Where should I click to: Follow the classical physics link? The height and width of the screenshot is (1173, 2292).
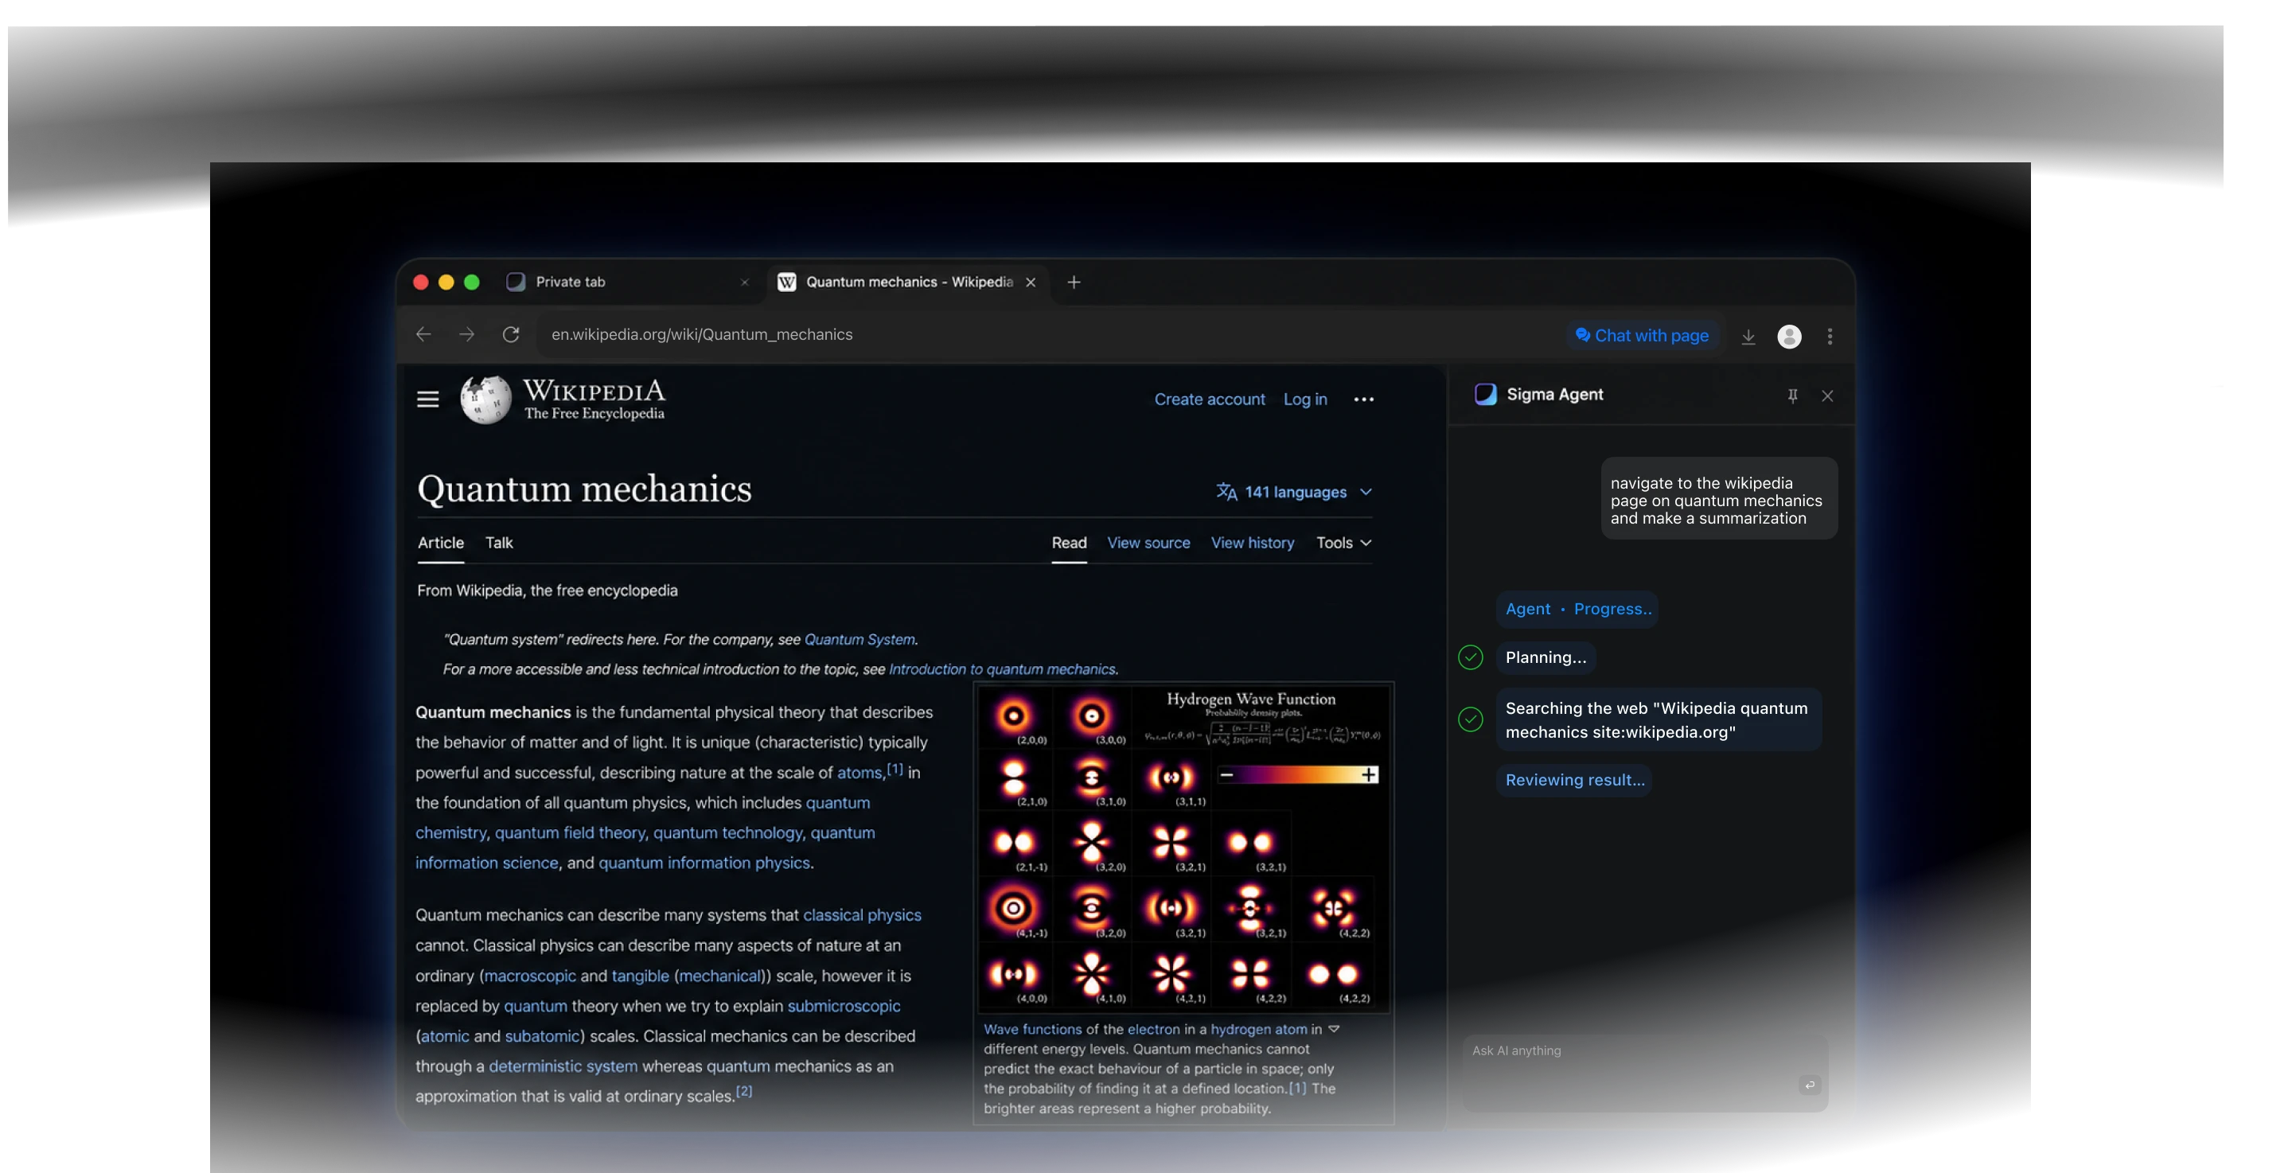[861, 916]
